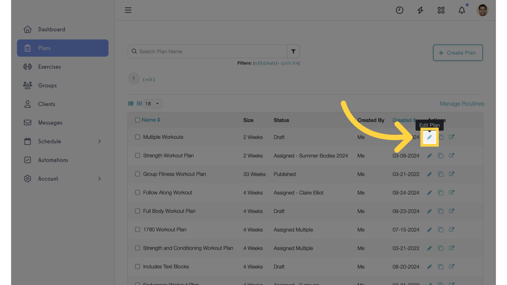
Task: Open the hamburger menu at top
Action: coord(128,10)
